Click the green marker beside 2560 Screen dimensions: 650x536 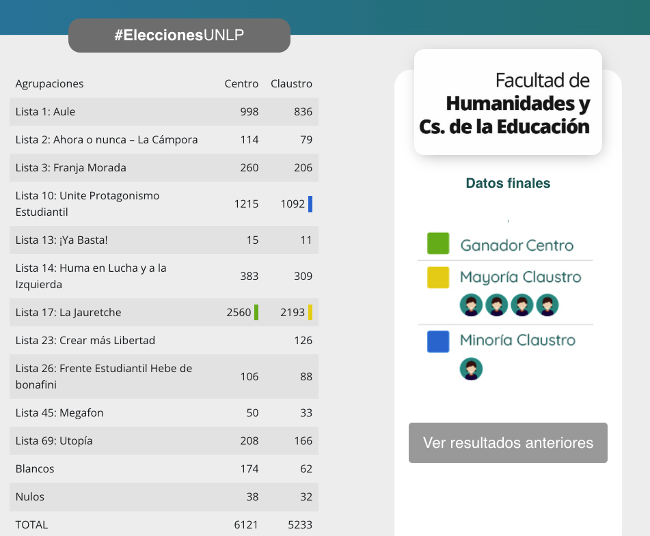click(x=256, y=313)
